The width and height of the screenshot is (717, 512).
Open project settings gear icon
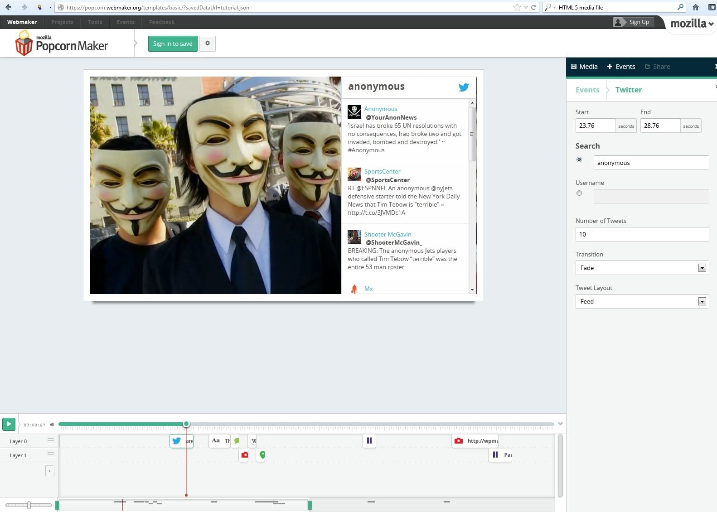(208, 43)
